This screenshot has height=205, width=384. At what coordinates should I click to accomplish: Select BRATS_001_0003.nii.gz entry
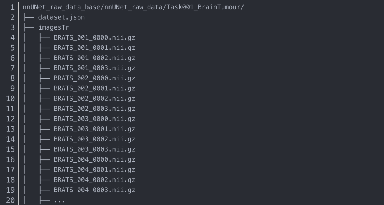[94, 68]
